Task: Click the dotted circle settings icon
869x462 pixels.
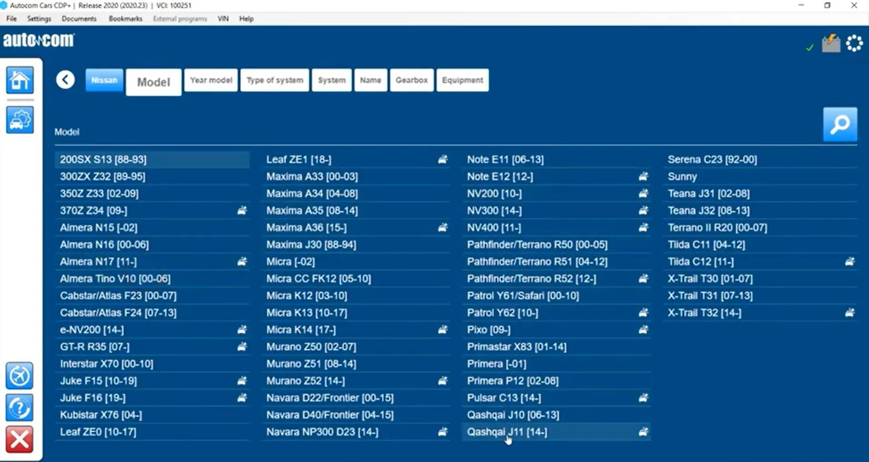Action: [x=854, y=44]
